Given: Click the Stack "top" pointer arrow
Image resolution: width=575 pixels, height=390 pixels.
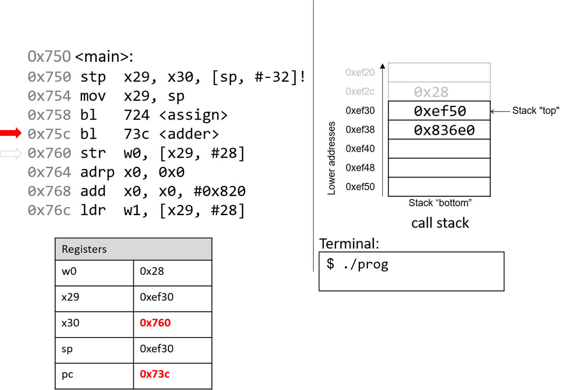Looking at the screenshot, I should point(500,111).
